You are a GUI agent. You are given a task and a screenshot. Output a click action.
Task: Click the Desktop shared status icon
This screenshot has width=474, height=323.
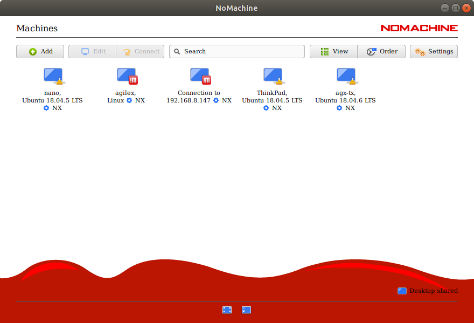(x=402, y=291)
